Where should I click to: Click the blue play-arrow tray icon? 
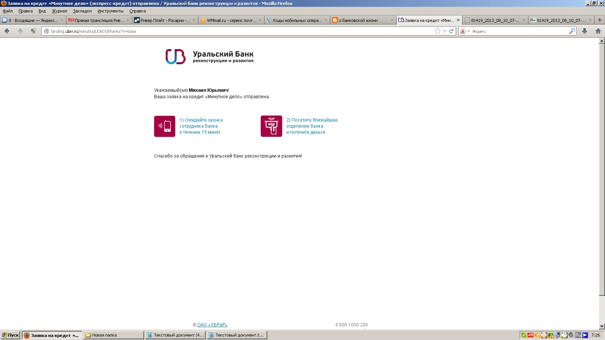[585, 335]
